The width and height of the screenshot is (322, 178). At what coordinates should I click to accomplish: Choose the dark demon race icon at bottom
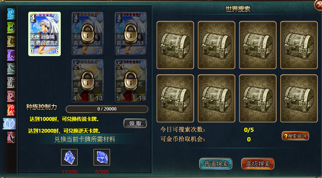[11, 138]
